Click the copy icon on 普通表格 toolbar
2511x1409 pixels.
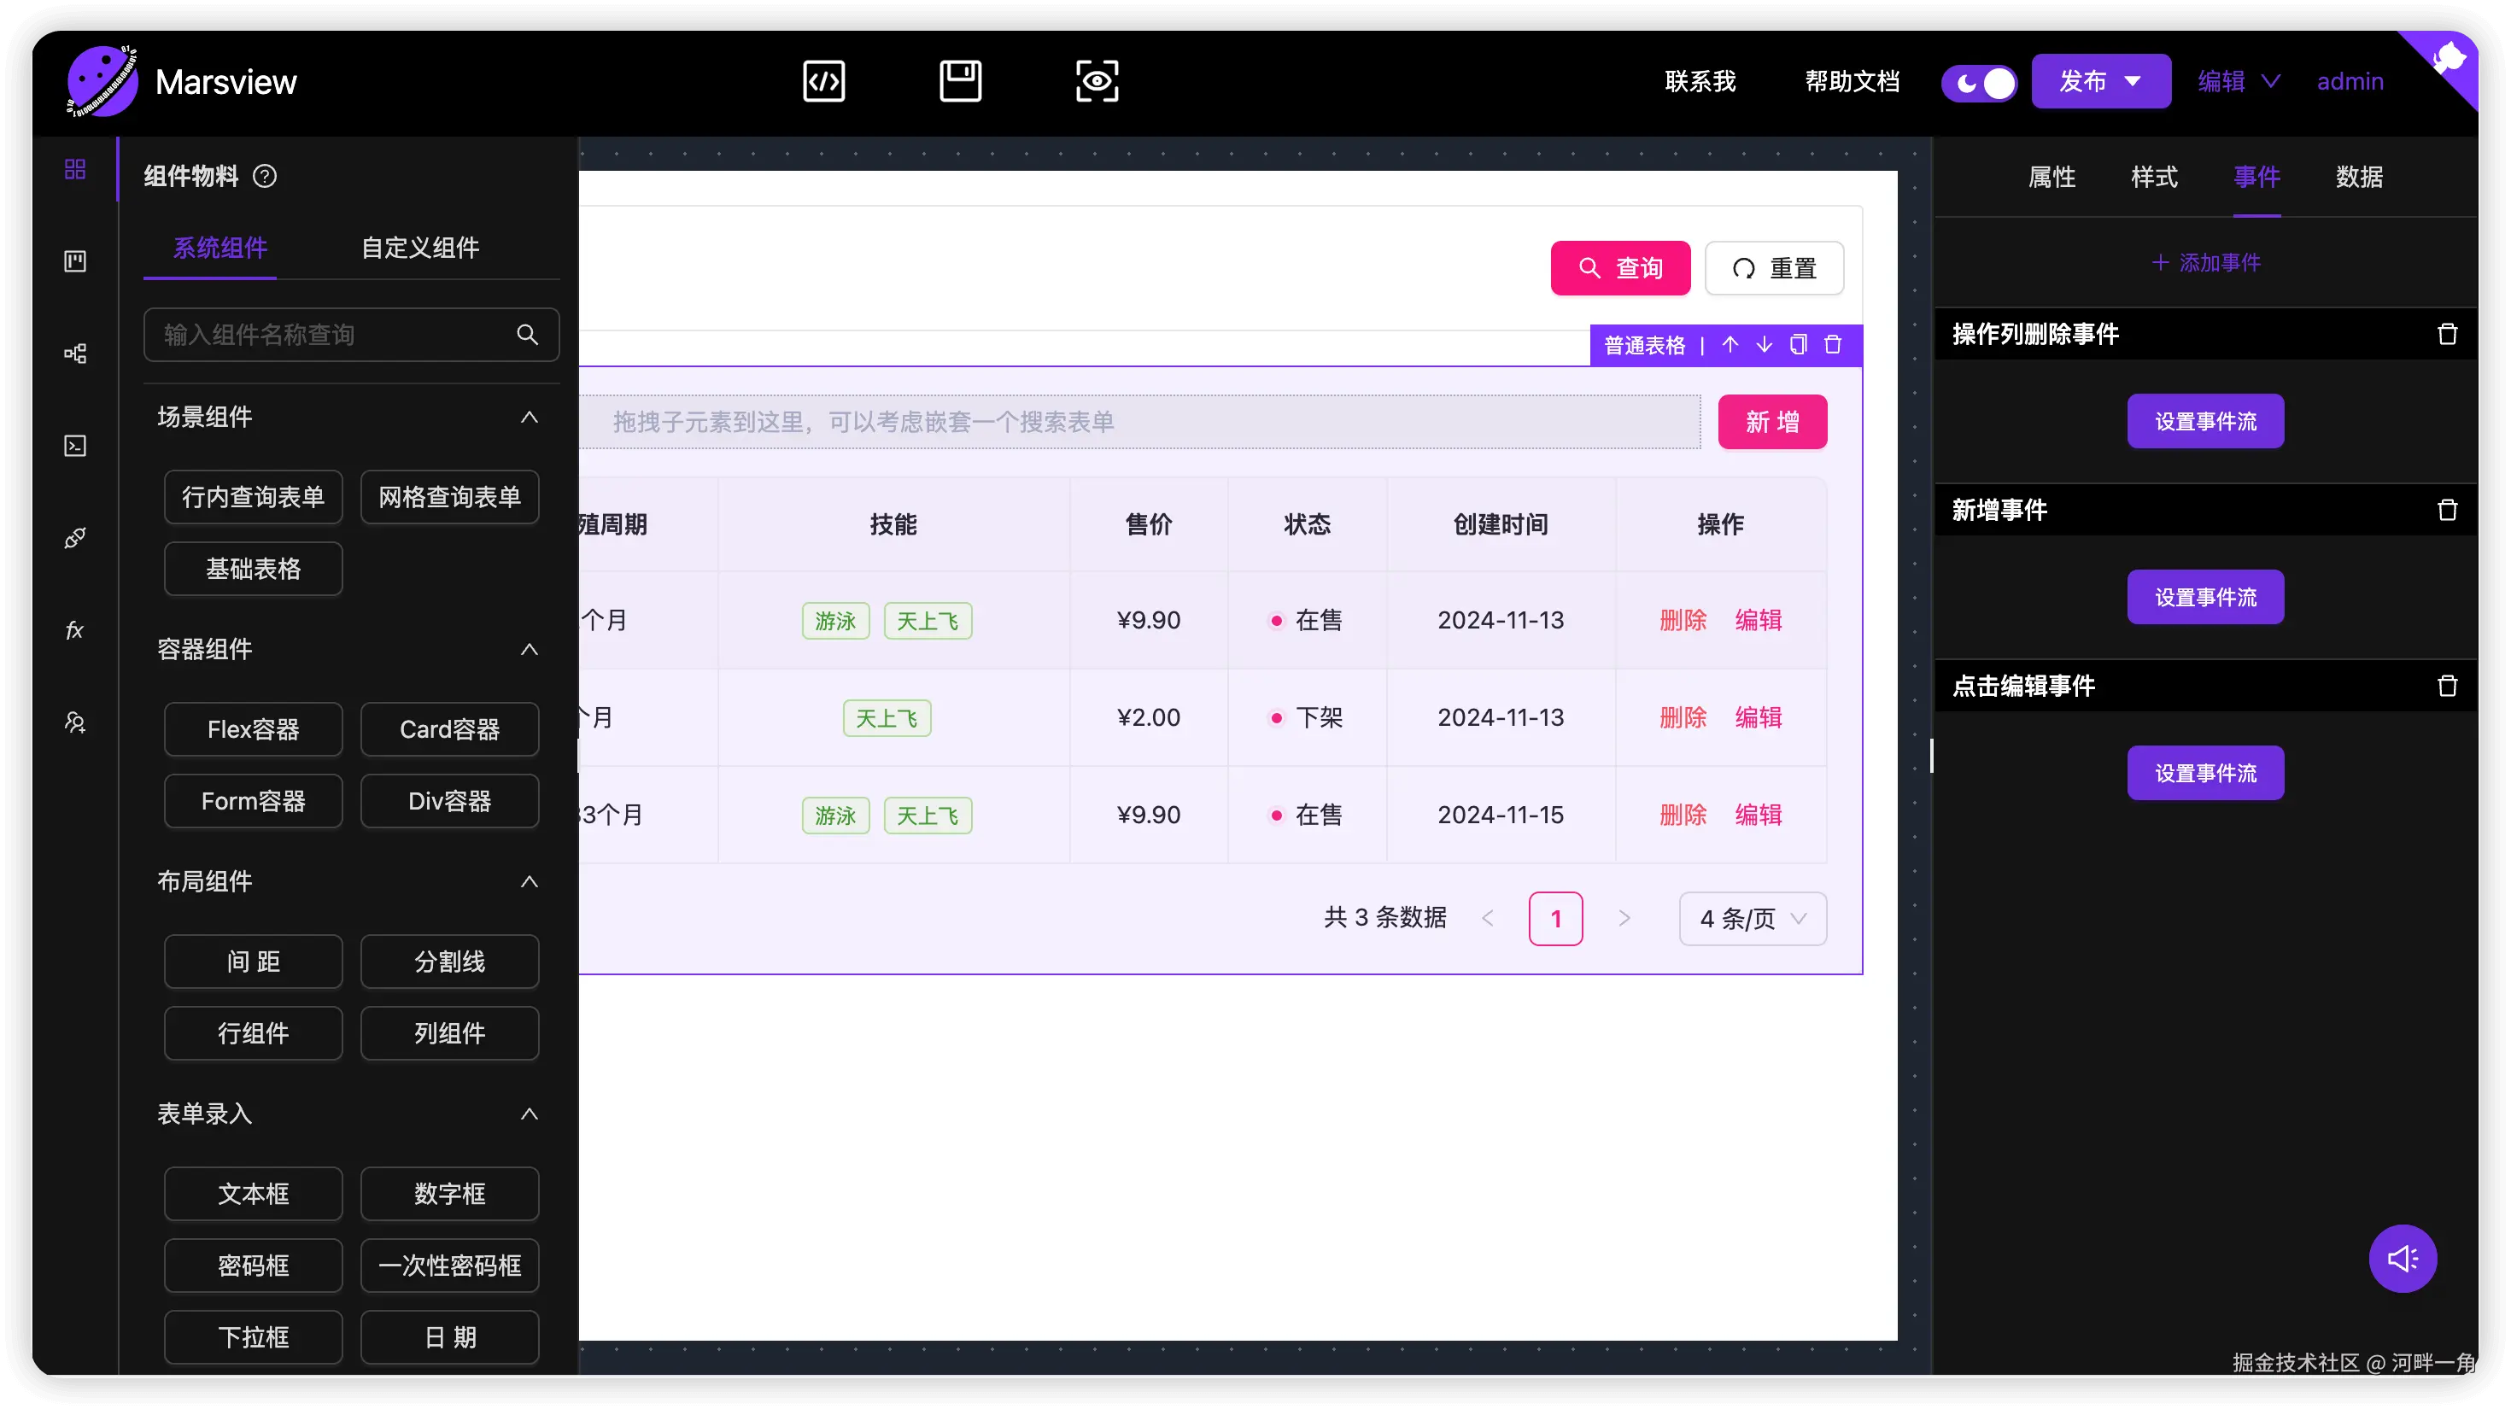click(1799, 345)
